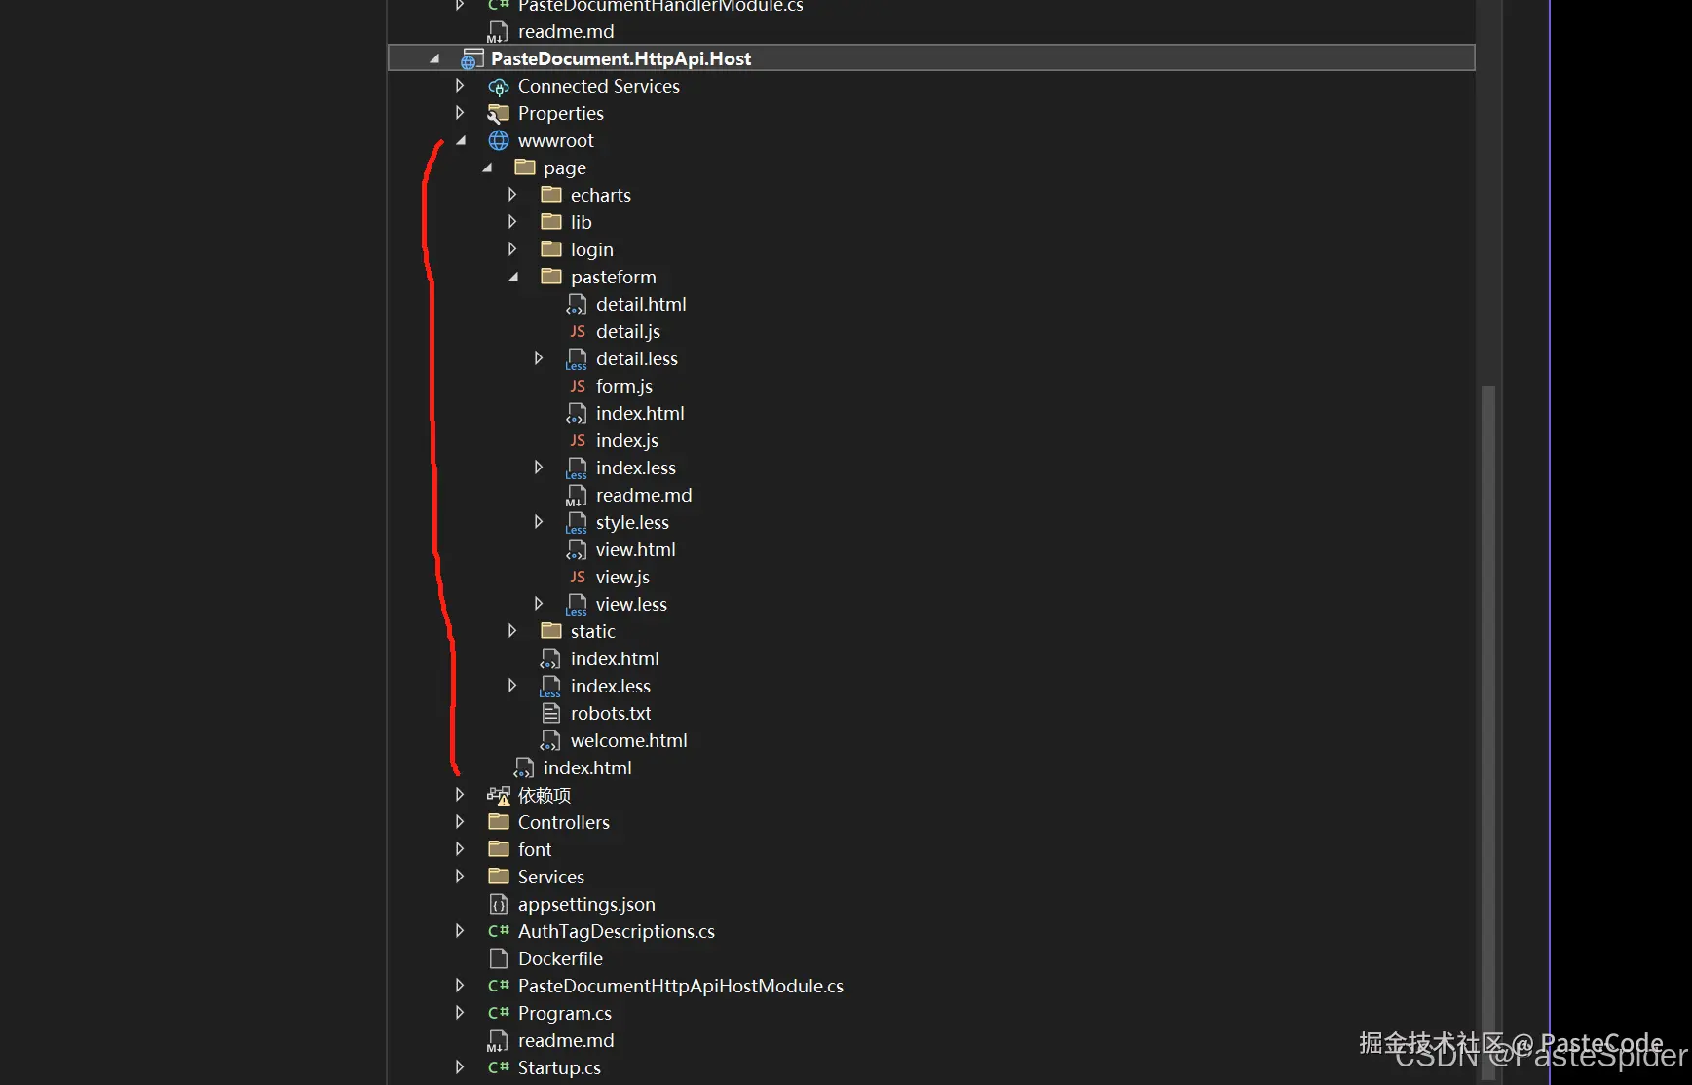Collapse the pasteform folder
The width and height of the screenshot is (1692, 1085).
coord(513,278)
